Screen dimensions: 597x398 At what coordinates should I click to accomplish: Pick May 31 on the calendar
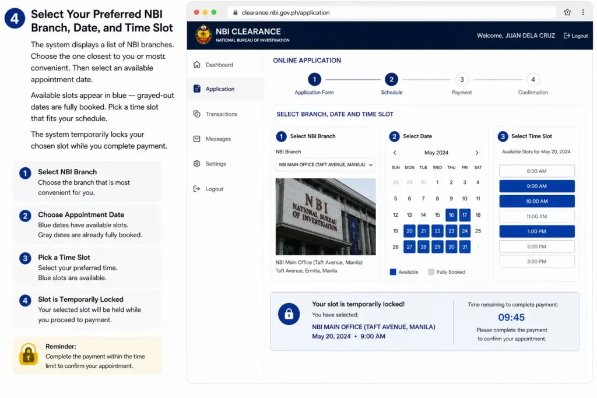pyautogui.click(x=465, y=247)
